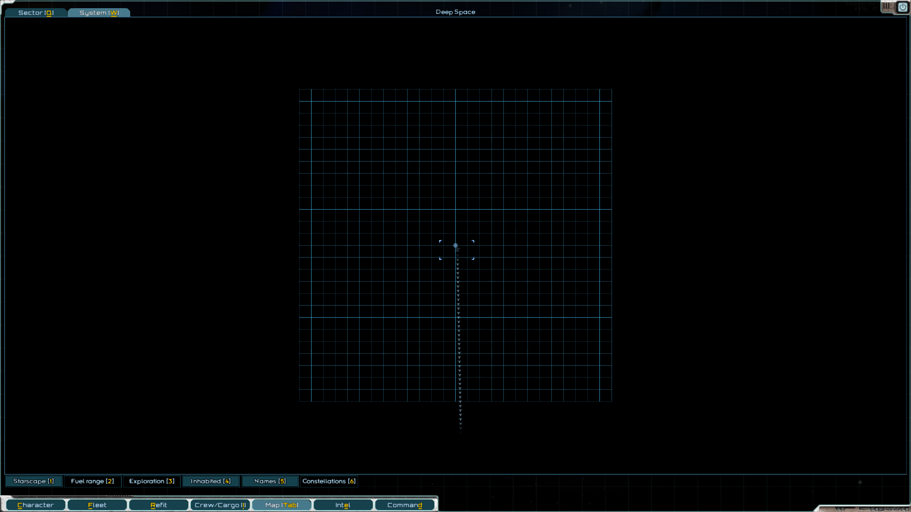
Task: Click the power icon in top-right corner
Action: coord(902,7)
